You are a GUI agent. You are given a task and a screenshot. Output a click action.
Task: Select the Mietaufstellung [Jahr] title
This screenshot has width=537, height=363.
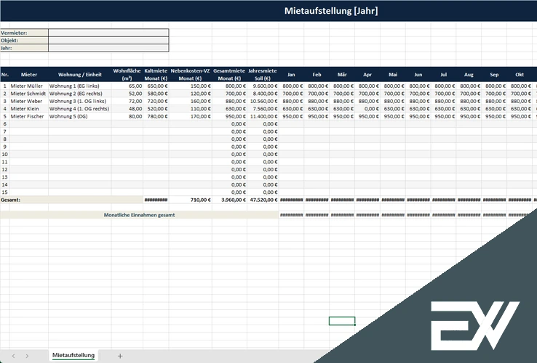coord(331,11)
